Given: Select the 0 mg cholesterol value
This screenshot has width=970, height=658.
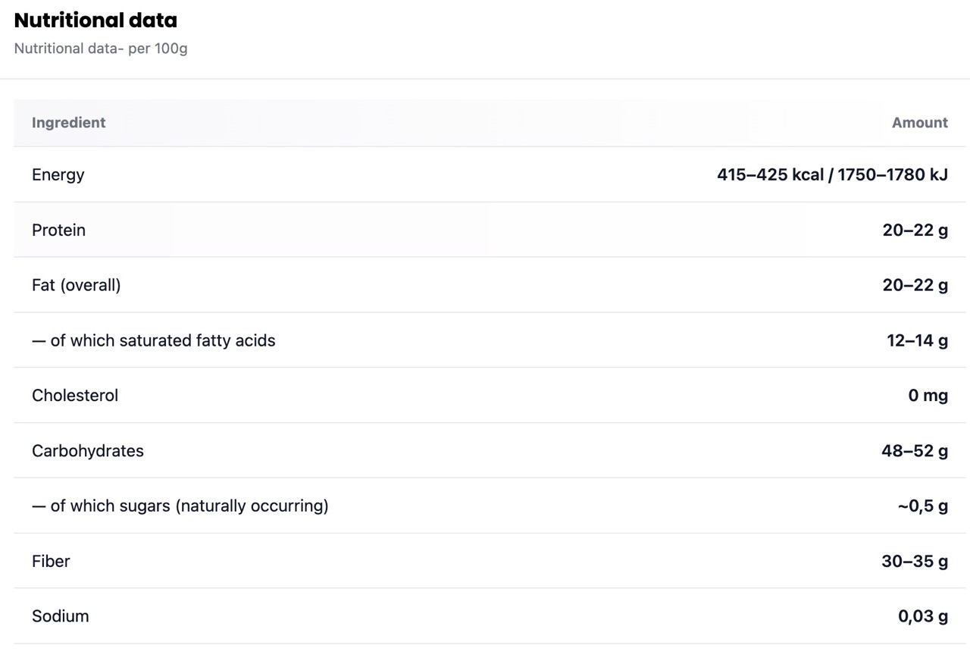Looking at the screenshot, I should pos(928,396).
